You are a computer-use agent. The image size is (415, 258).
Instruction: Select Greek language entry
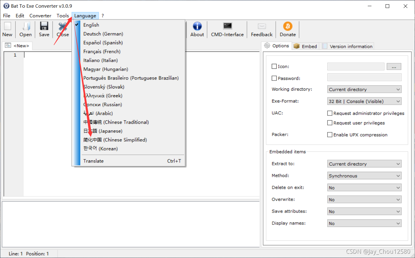[x=129, y=96]
